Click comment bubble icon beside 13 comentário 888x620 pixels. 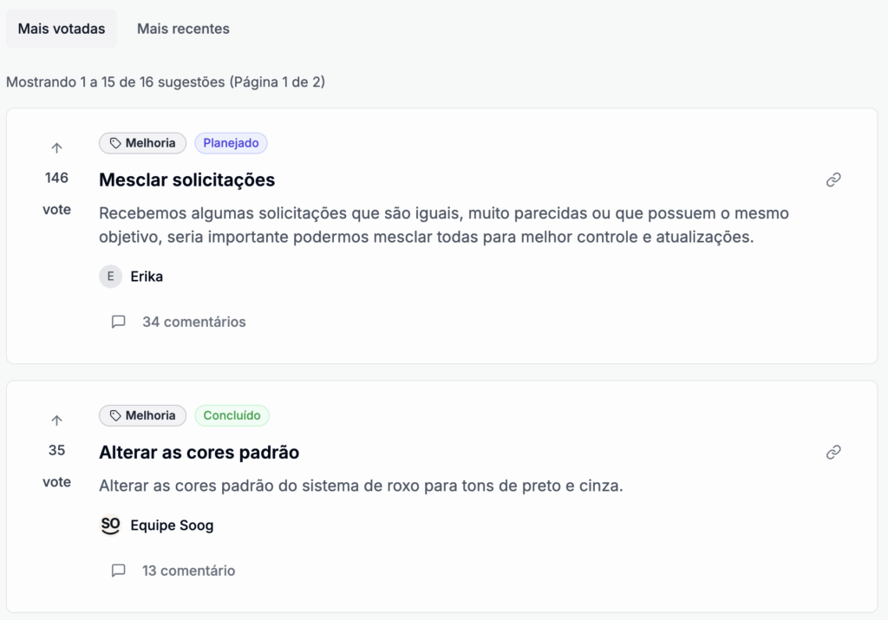tap(119, 571)
